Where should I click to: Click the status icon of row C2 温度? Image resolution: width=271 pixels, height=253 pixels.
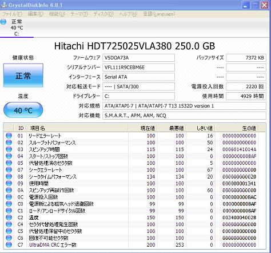[9, 218]
